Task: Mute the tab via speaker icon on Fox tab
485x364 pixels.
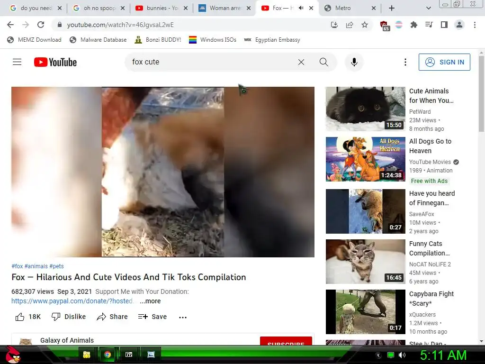Action: point(301,8)
